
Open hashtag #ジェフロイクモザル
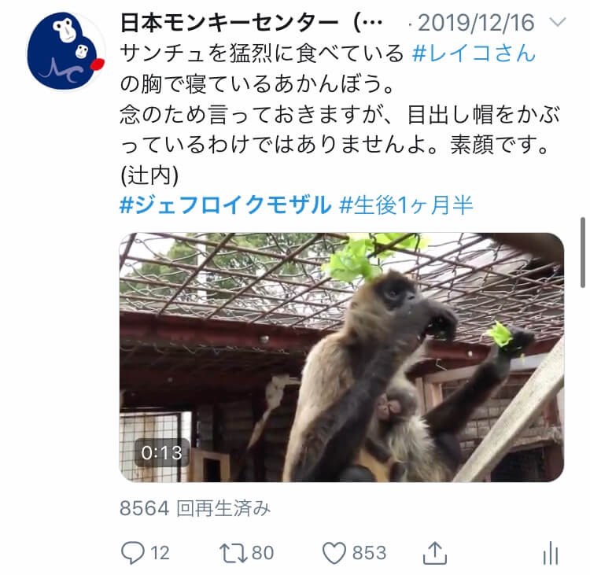point(226,205)
